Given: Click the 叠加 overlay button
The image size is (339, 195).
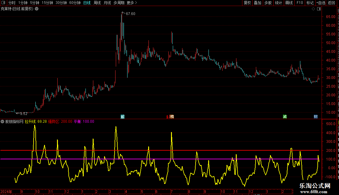Looking at the screenshot, I should [258, 3].
